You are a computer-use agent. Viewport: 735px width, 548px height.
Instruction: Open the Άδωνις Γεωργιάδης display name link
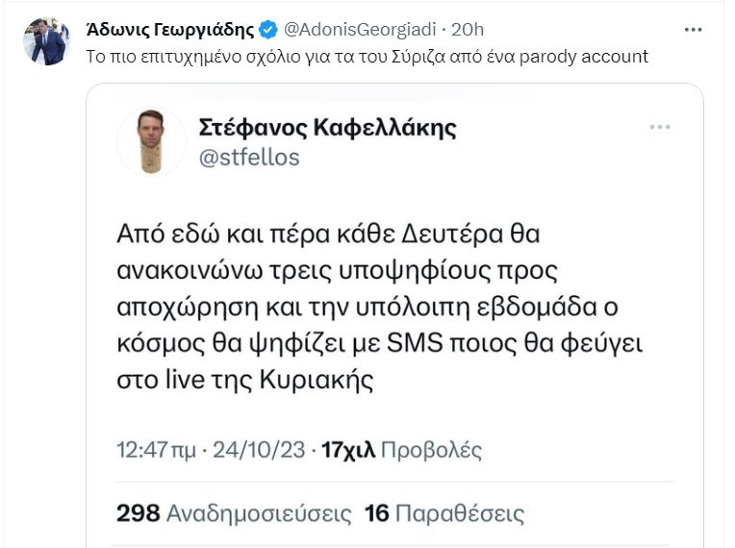point(168,30)
